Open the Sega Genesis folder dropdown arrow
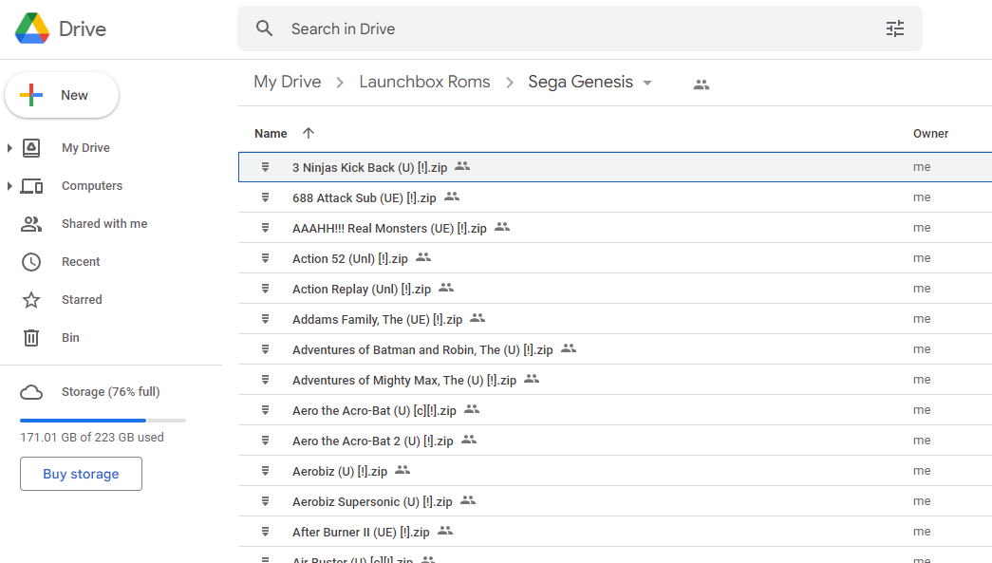This screenshot has height=563, width=992. [647, 83]
